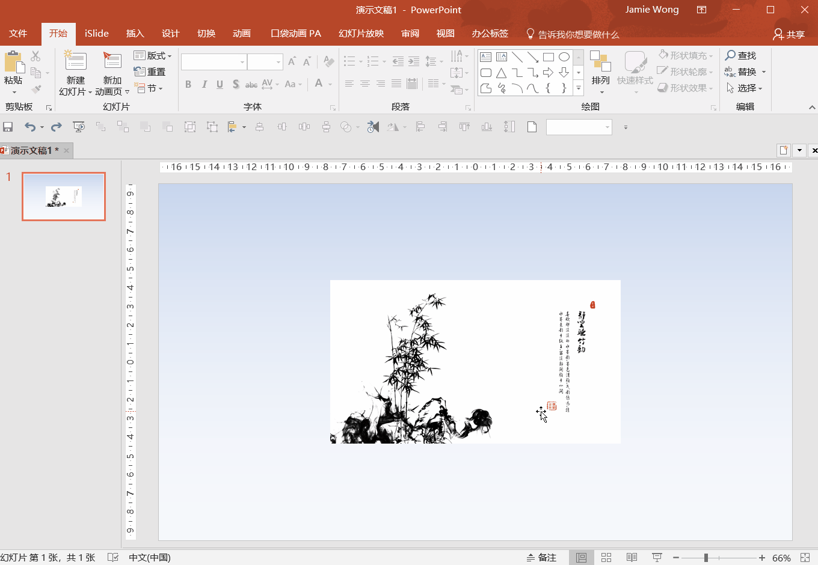This screenshot has height=565, width=818.
Task: Select slide 1 thumbnail
Action: [x=64, y=197]
